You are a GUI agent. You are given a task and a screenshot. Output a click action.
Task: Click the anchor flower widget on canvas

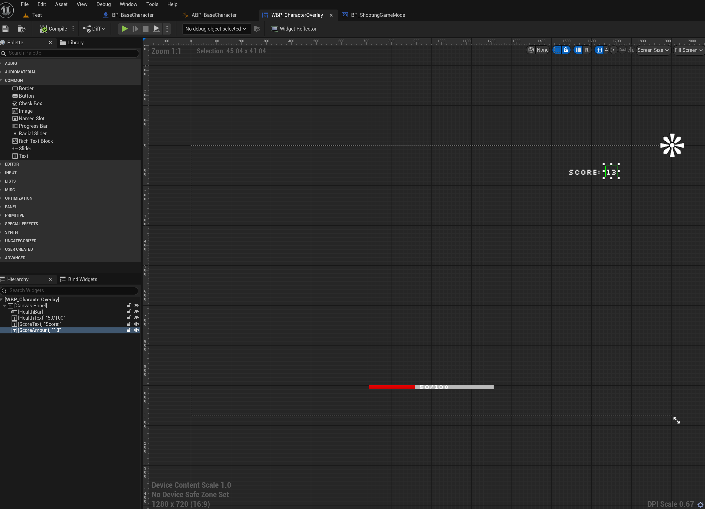click(672, 145)
